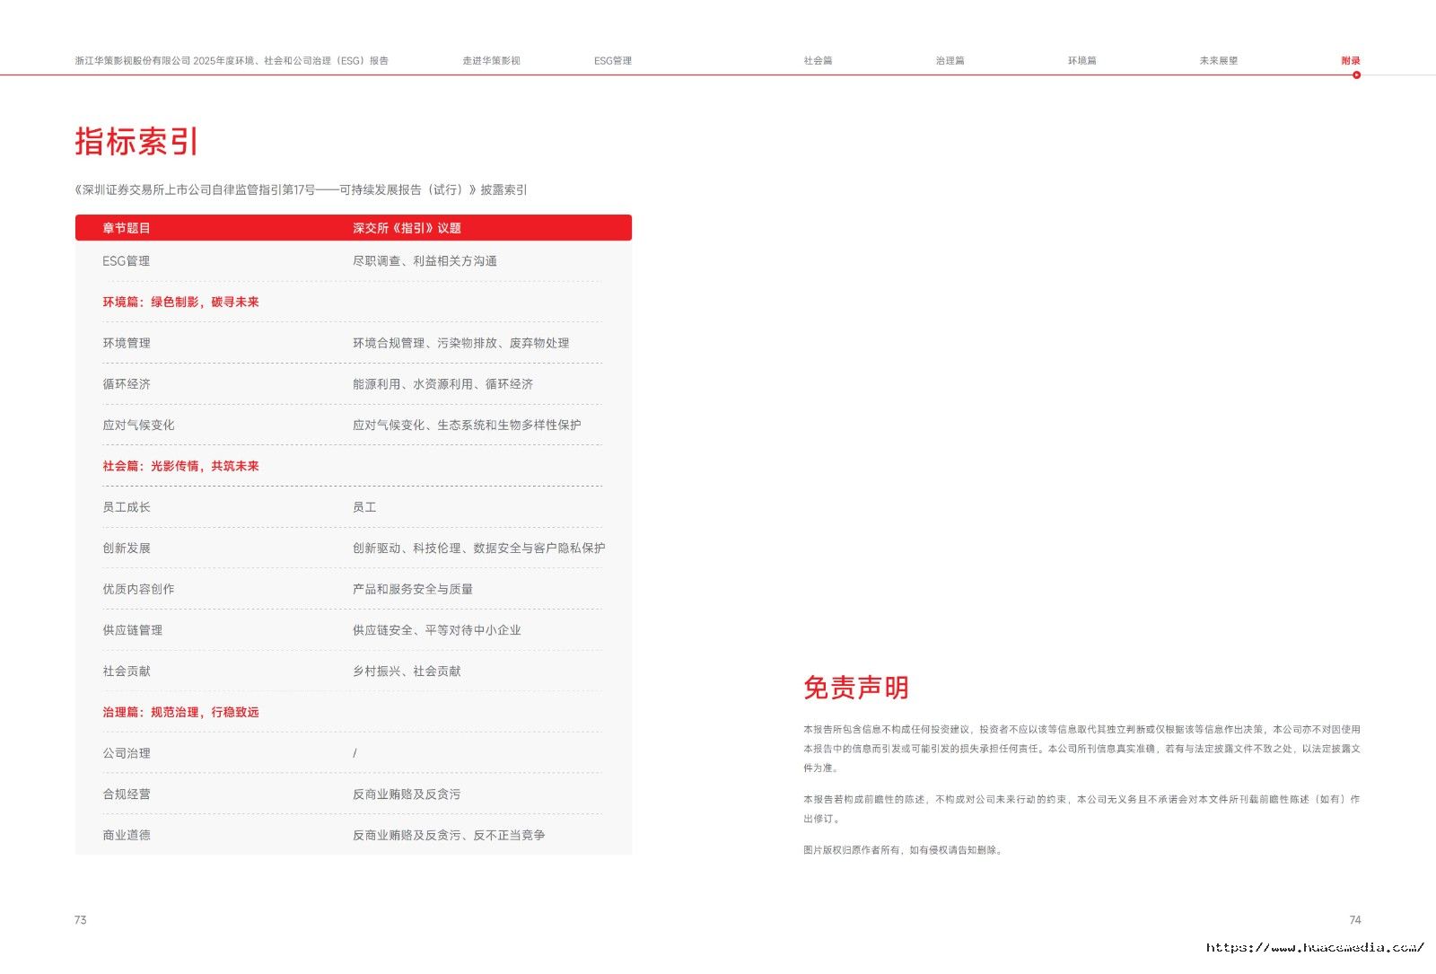Select the 附录 tab in header
This screenshot has width=1436, height=974.
[1351, 61]
